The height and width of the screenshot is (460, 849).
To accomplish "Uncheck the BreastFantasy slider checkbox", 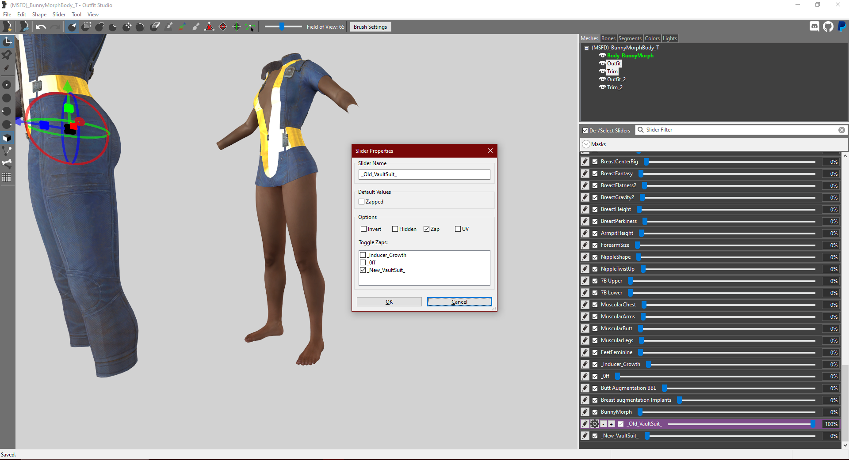I will 595,174.
